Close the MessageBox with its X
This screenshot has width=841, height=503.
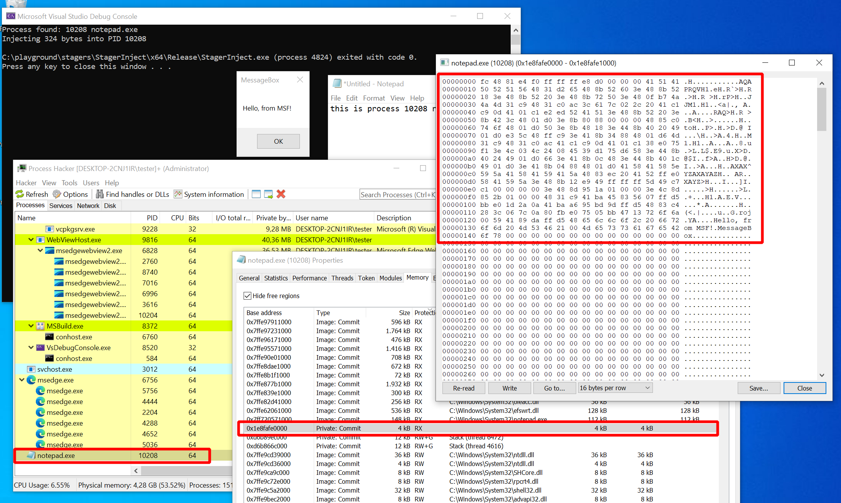click(300, 80)
